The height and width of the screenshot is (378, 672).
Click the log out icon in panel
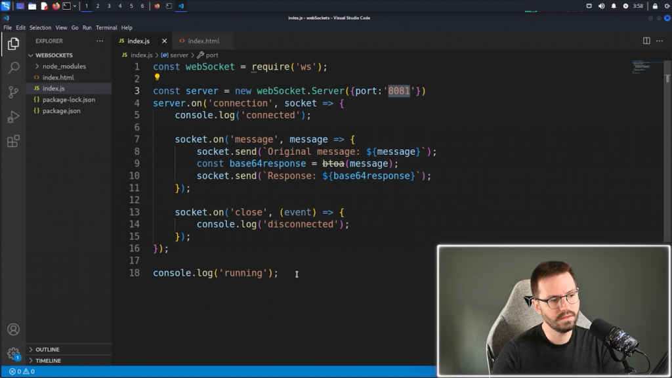tap(667, 6)
